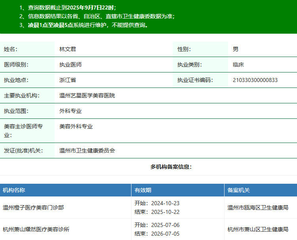Click the 有效期 column header
This screenshot has width=297, height=240.
click(143, 190)
